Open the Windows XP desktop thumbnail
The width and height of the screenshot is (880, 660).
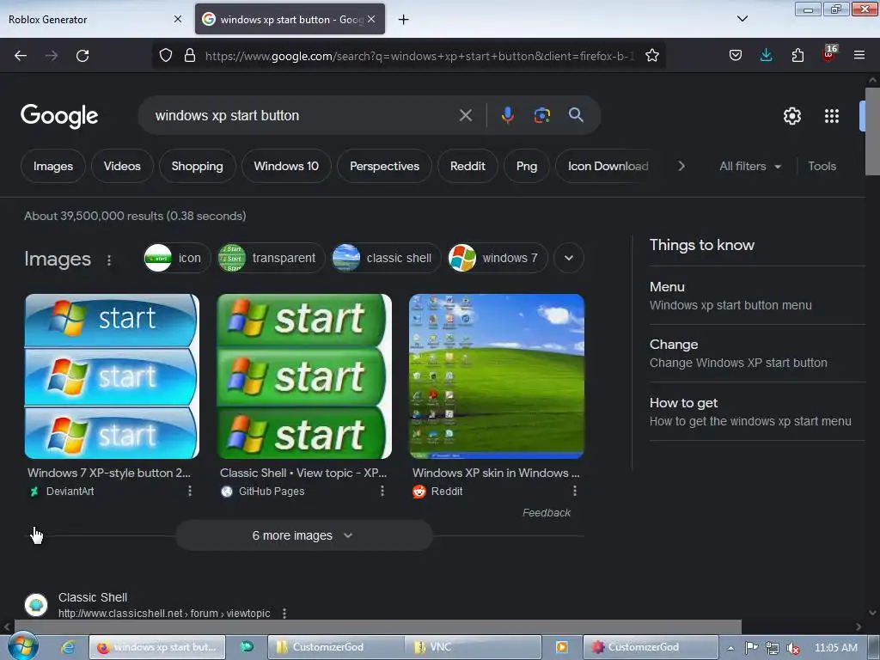coord(497,376)
